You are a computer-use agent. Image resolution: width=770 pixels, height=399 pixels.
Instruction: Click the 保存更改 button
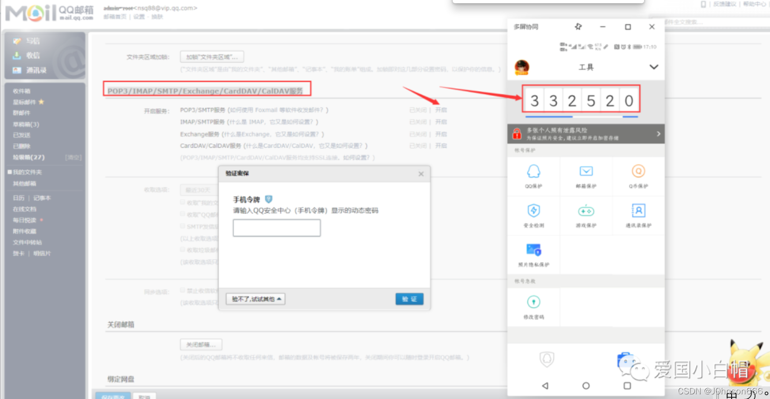pos(113,396)
